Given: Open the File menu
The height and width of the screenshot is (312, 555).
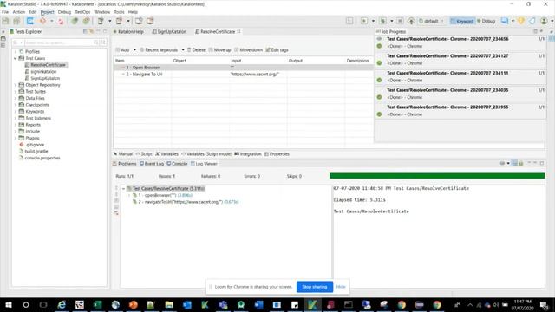Looking at the screenshot, I should click(5, 12).
